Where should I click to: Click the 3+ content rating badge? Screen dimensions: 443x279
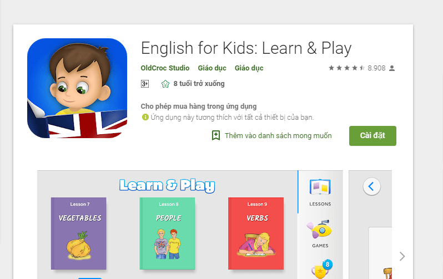tap(145, 84)
